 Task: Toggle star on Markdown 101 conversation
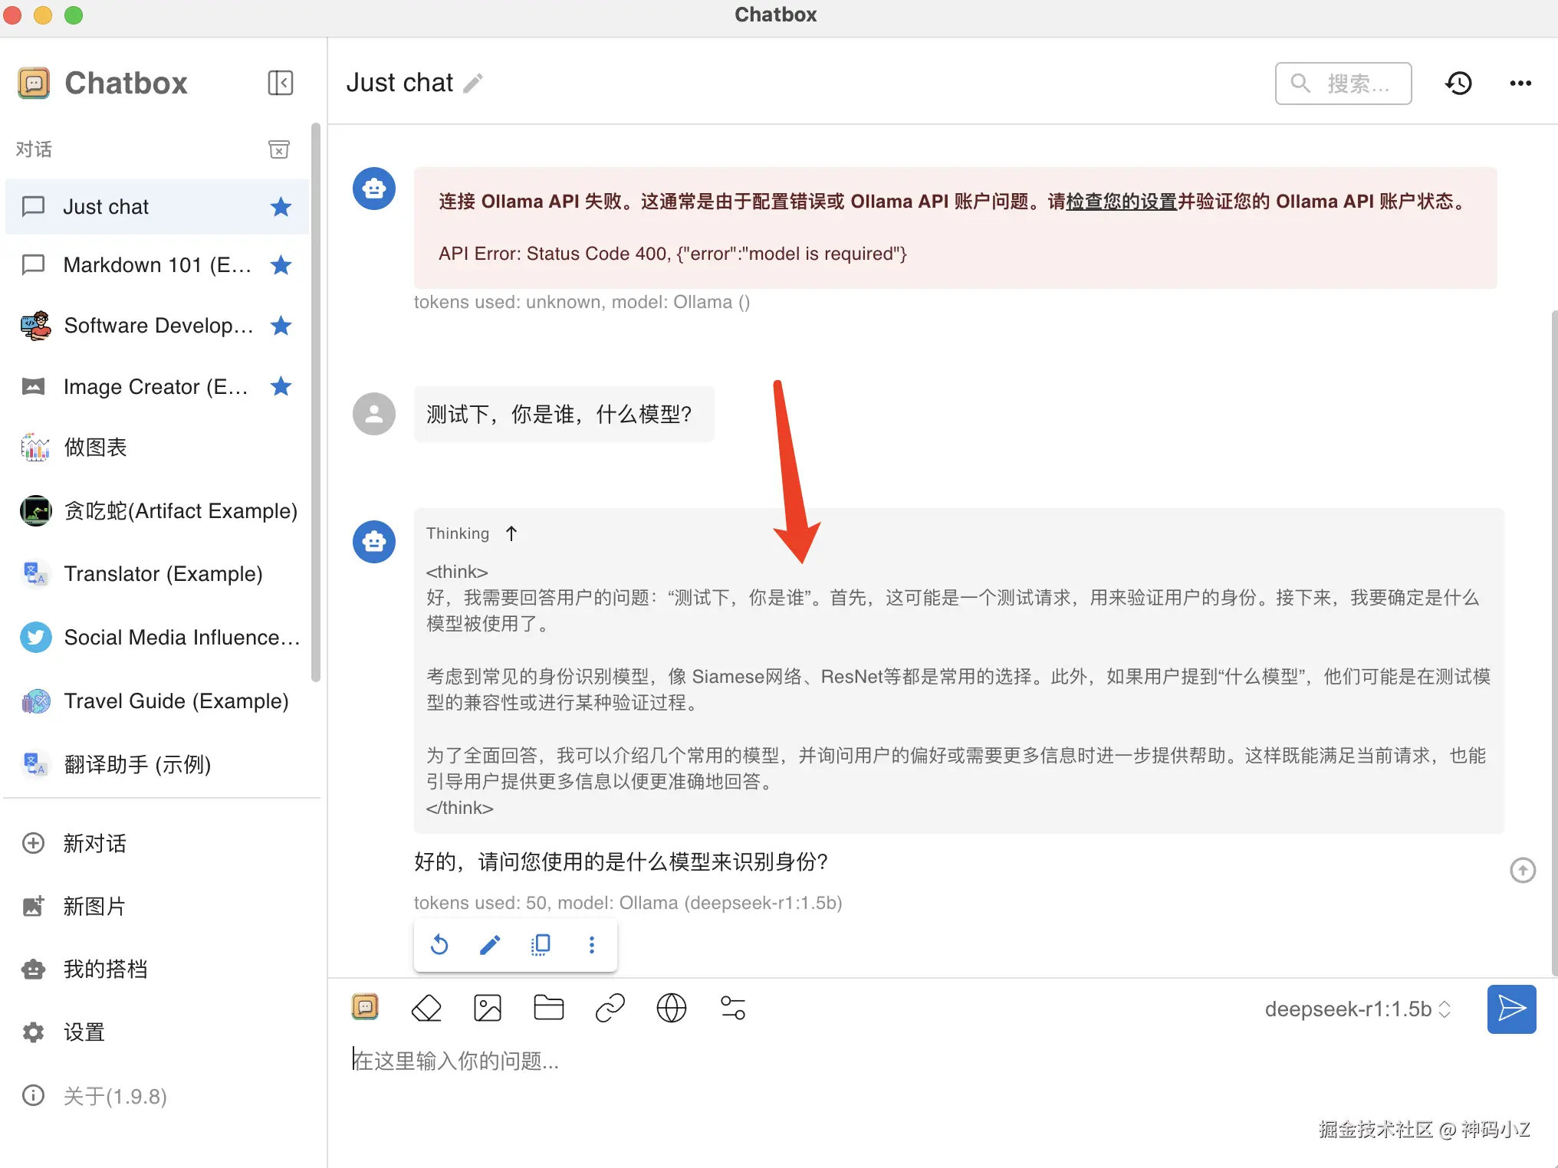[281, 265]
